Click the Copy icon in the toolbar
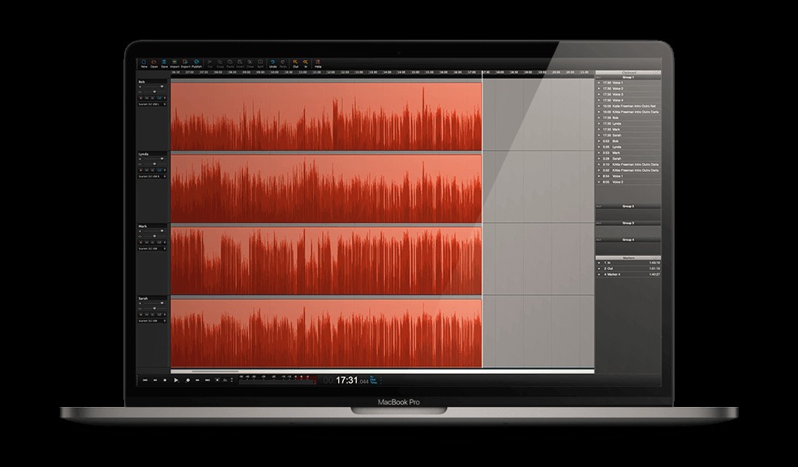This screenshot has width=798, height=467. tap(220, 63)
